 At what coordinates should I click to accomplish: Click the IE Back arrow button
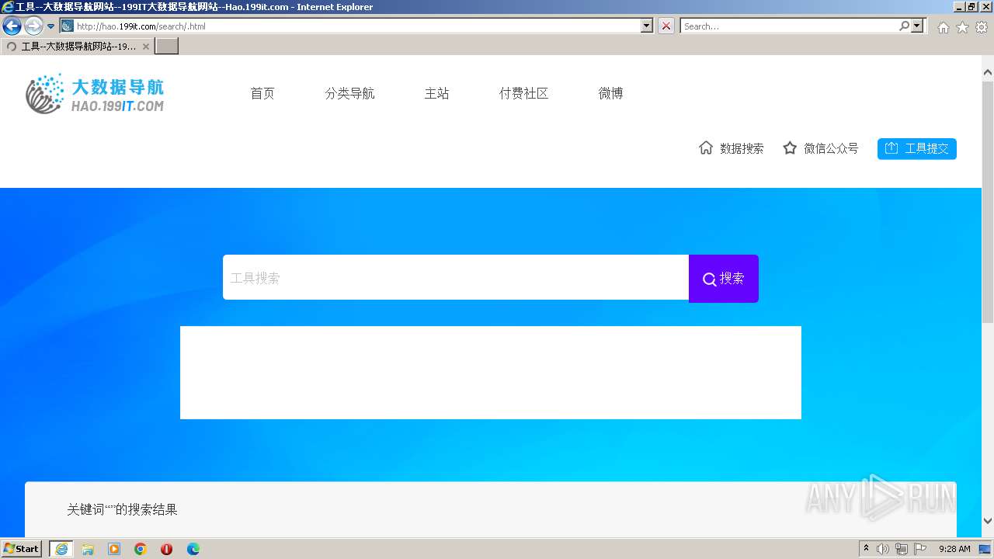(x=12, y=26)
